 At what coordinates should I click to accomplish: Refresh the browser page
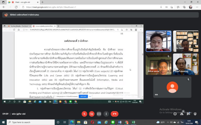click(x=16, y=7)
